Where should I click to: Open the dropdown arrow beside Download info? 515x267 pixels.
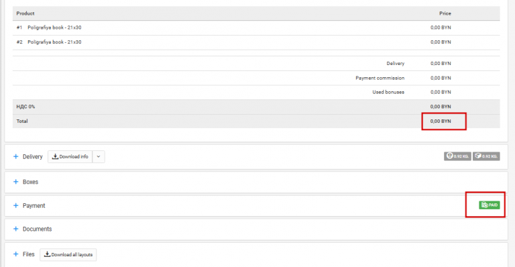[99, 157]
